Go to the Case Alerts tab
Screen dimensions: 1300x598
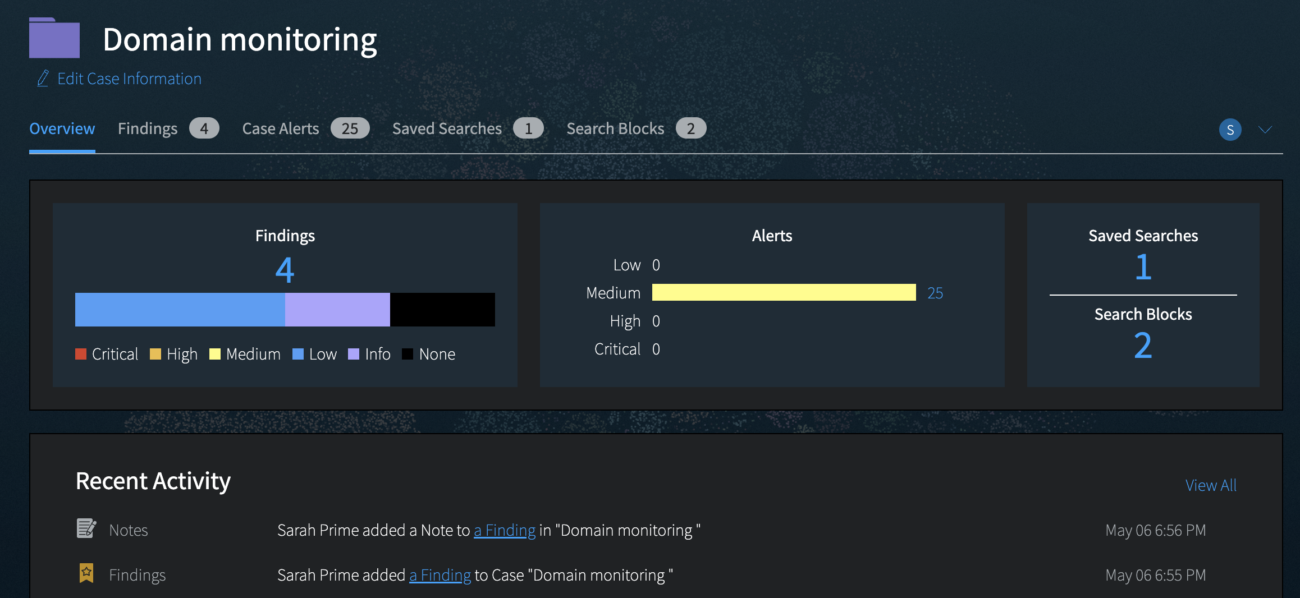point(281,128)
